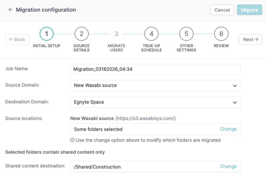The width and height of the screenshot is (267, 177).
Task: Open the True-Up Schedule step
Action: [x=151, y=34]
